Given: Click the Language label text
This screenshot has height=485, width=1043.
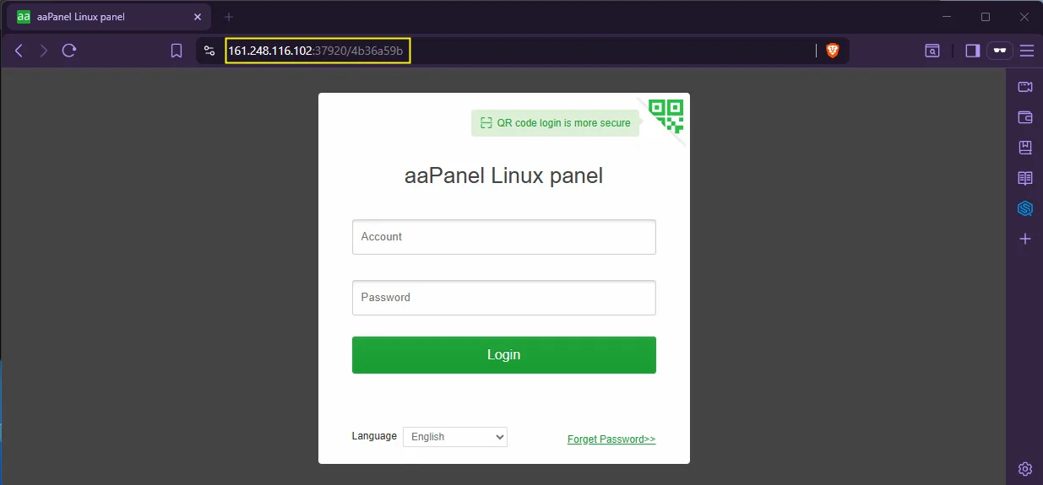Looking at the screenshot, I should click(x=374, y=436).
